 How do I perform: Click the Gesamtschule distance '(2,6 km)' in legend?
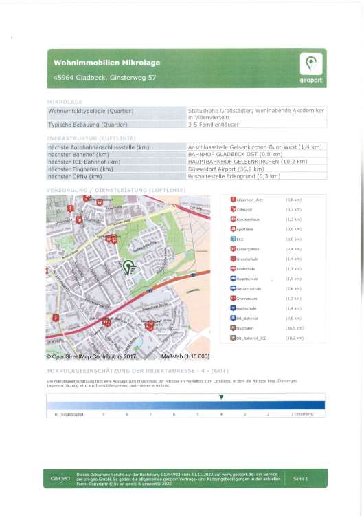tap(293, 288)
